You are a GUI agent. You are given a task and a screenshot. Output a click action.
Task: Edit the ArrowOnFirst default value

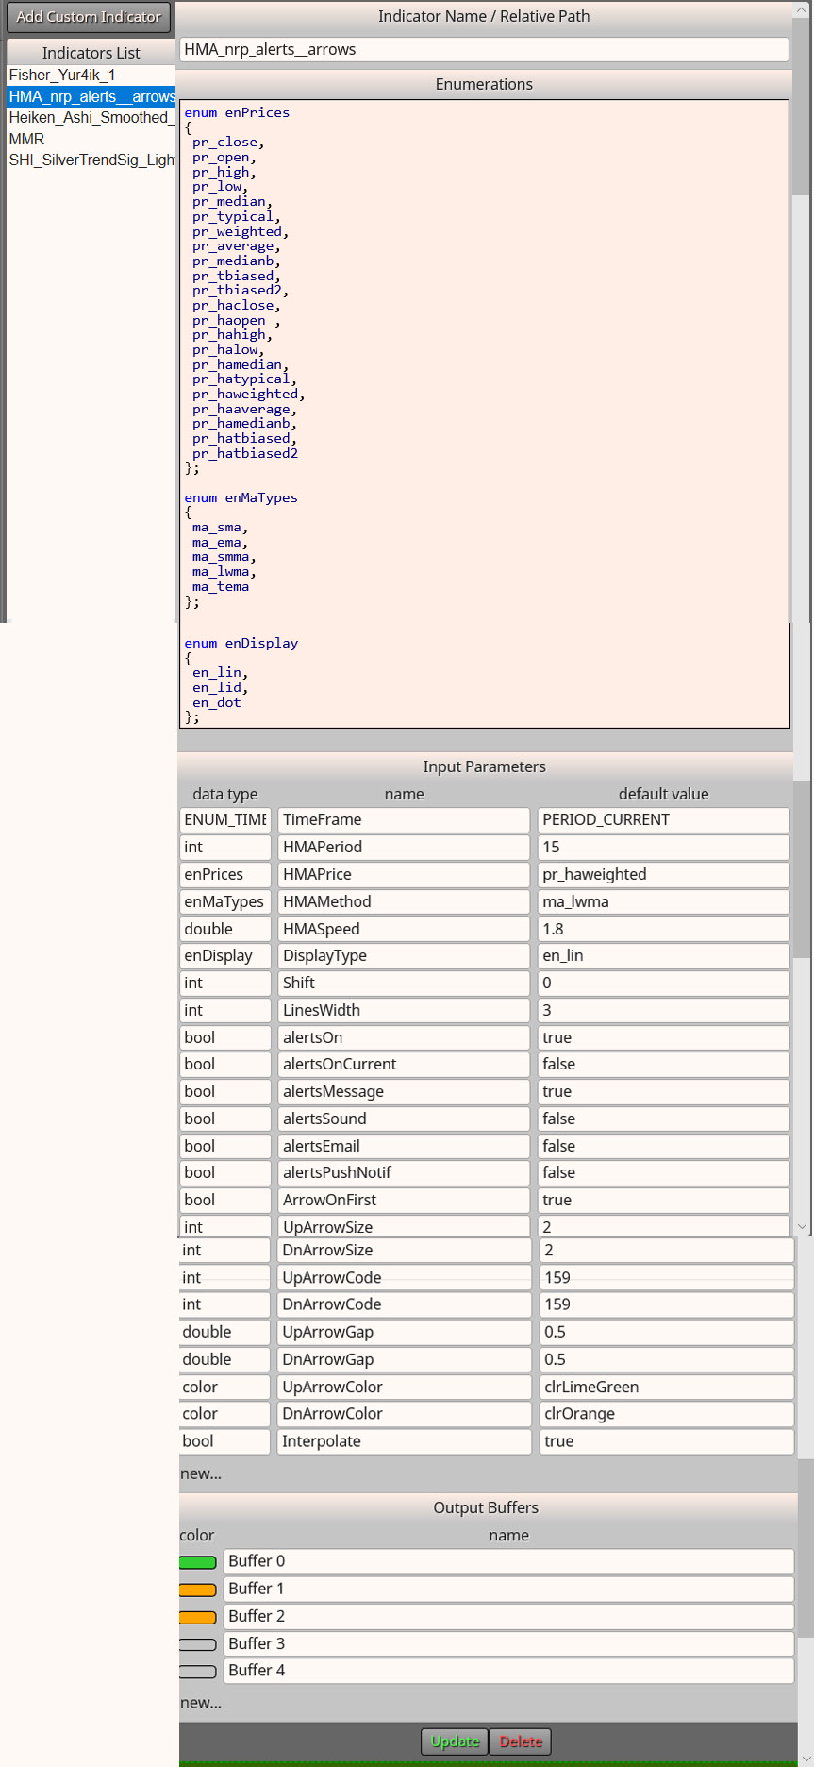[x=663, y=1200]
